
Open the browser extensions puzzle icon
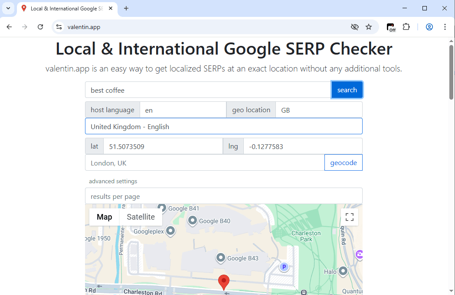tap(406, 27)
